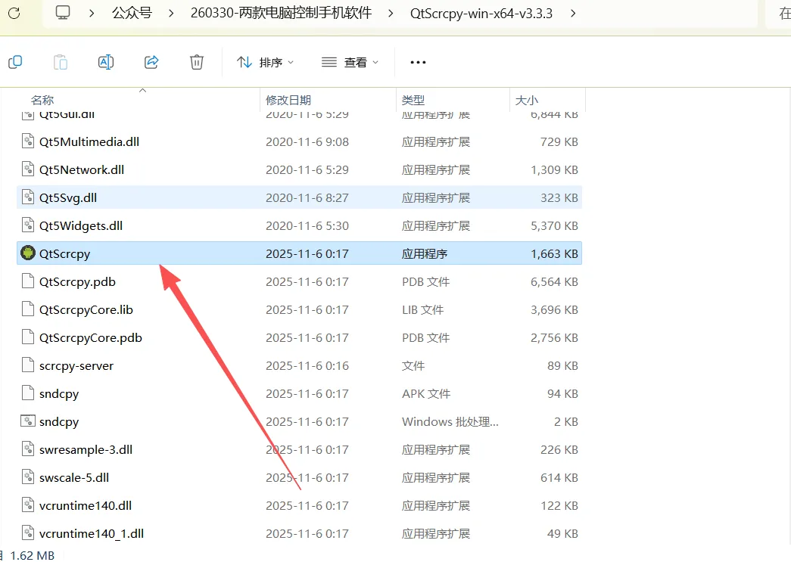791x562 pixels.
Task: Click the Paste icon in toolbar
Action: (61, 62)
